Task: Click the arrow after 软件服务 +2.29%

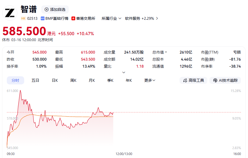Action: tap(157, 18)
